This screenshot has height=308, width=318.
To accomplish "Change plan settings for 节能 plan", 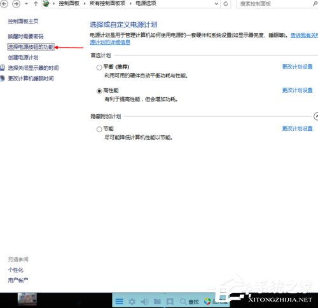I will click(x=297, y=128).
